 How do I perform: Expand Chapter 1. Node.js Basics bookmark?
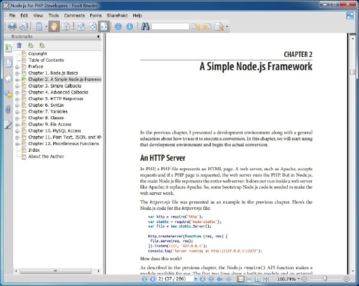(17, 74)
